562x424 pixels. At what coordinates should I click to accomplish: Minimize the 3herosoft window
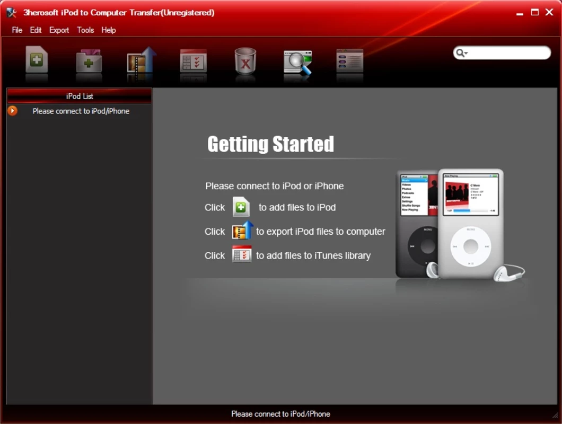pyautogui.click(x=520, y=13)
